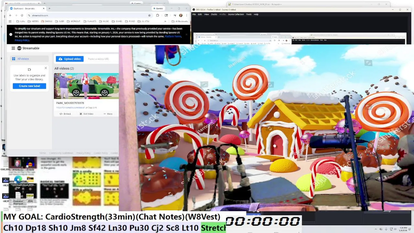Reload the Streamable page
Image resolution: width=414 pixels, height=233 pixels.
(x=22, y=16)
